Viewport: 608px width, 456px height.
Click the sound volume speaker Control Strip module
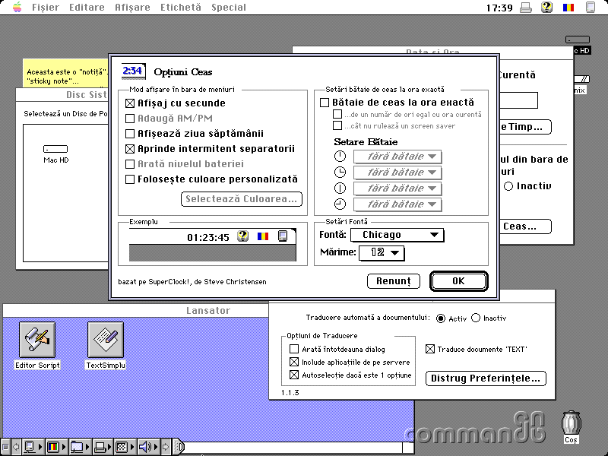pos(149,447)
